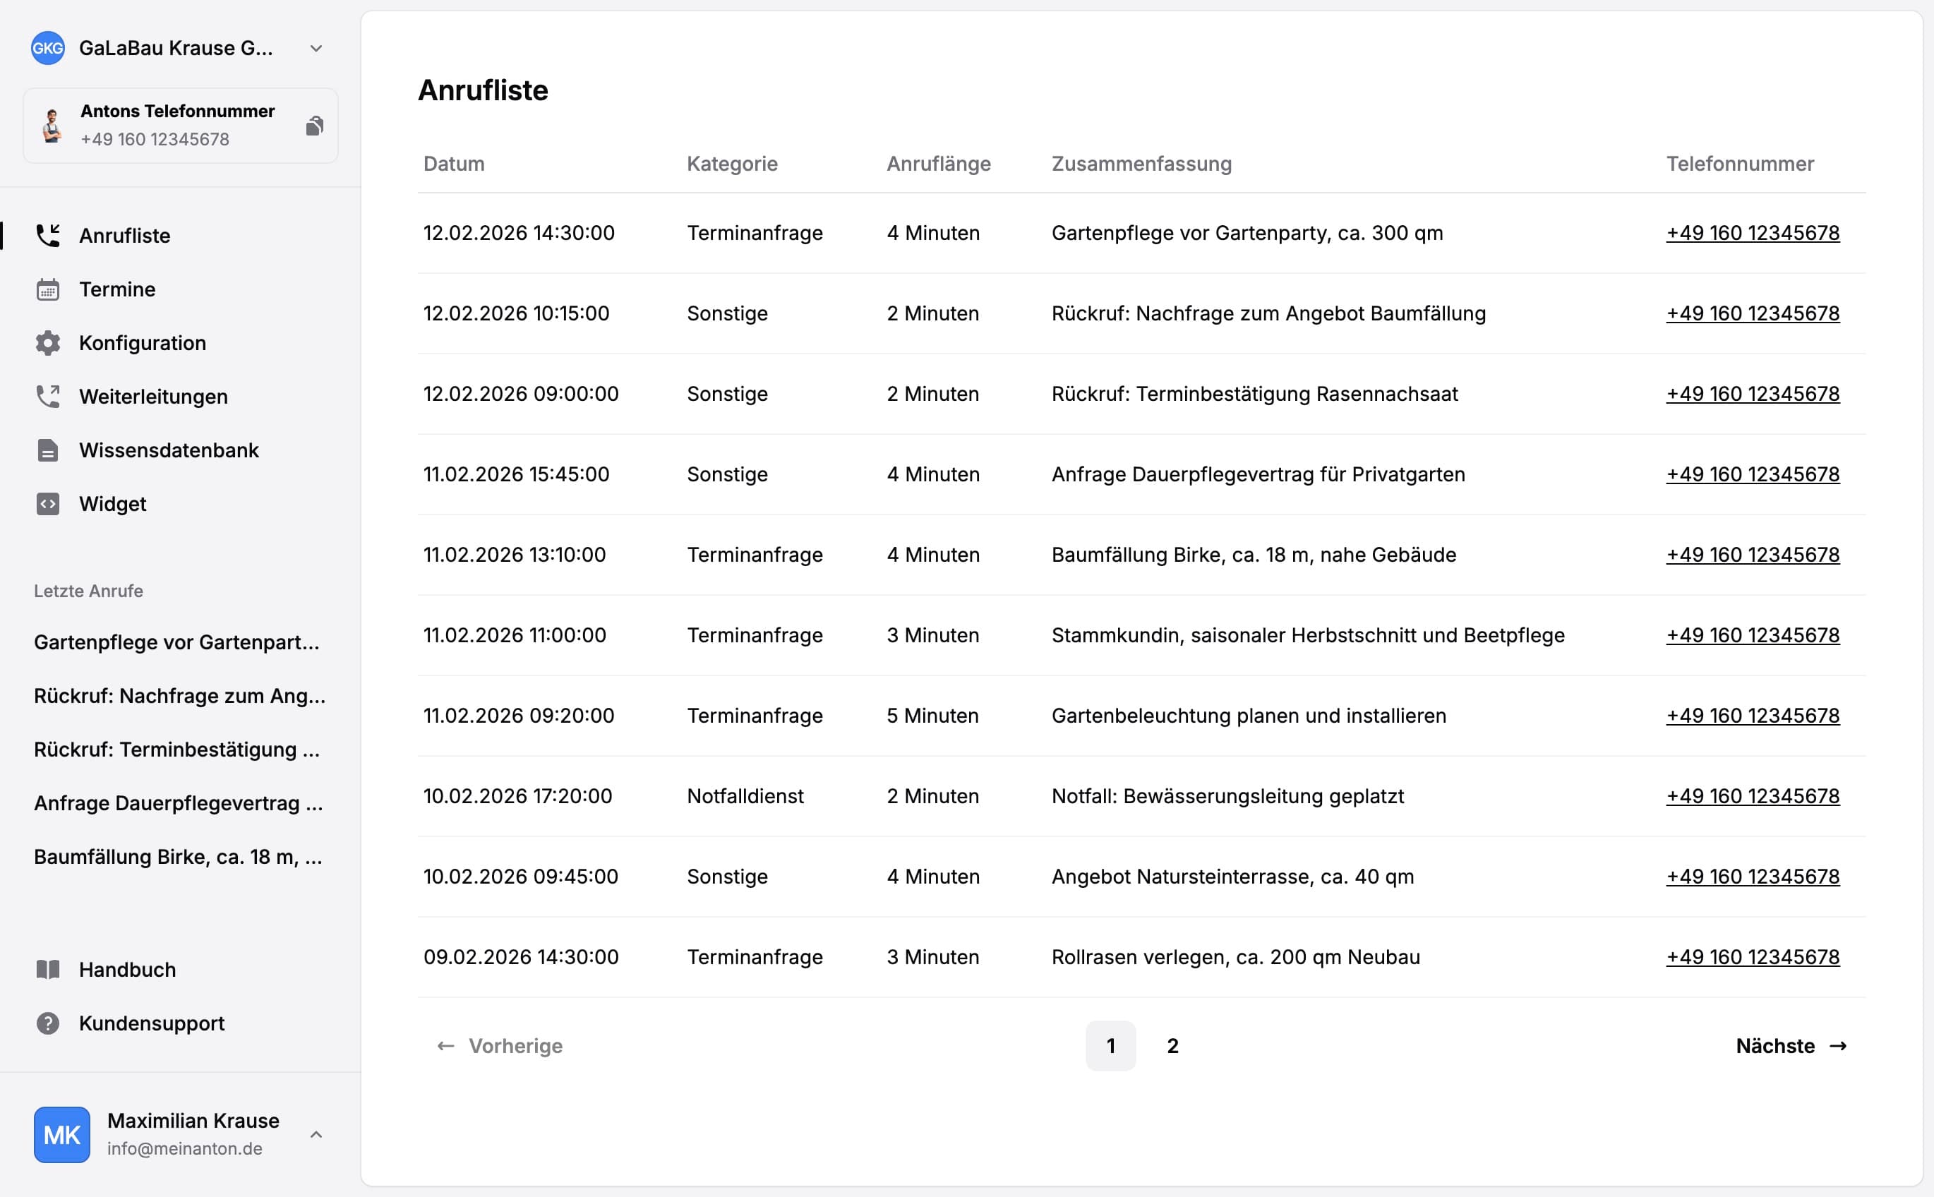Screen dimensions: 1934x1197
Task: Open the Kundensupport help icon
Action: pos(47,1023)
